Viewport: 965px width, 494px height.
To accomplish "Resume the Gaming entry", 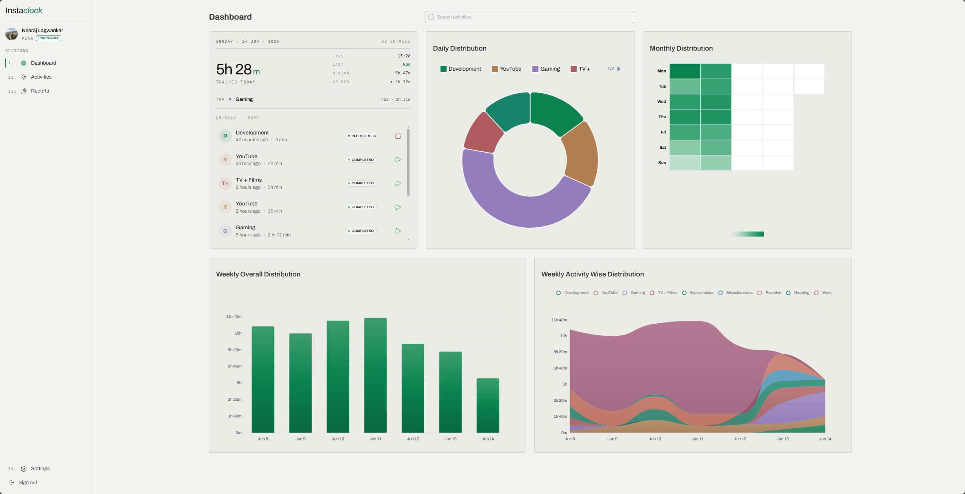I will [x=398, y=231].
